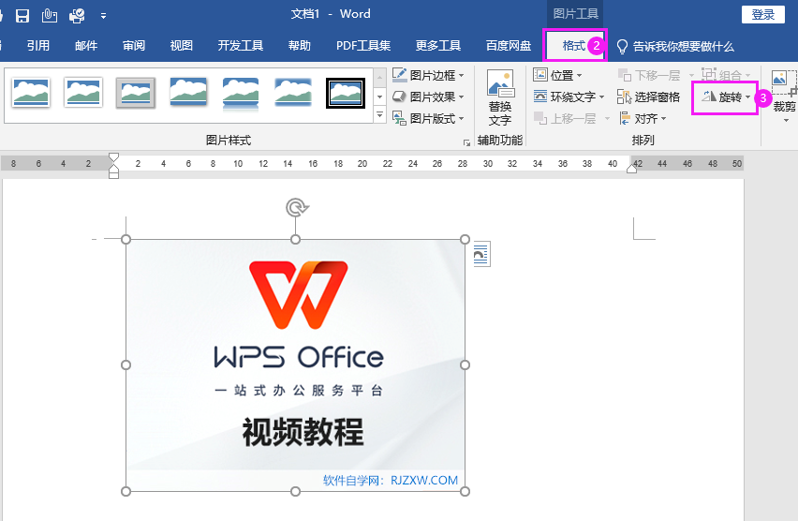Open the layout options icon beside image
The image size is (798, 521).
point(481,255)
